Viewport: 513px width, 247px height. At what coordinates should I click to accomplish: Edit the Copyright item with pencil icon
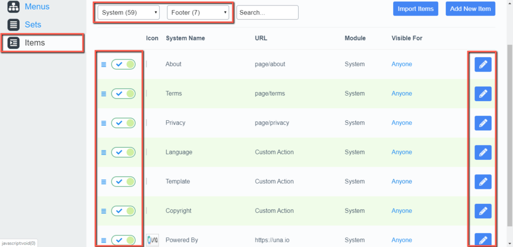pyautogui.click(x=483, y=211)
